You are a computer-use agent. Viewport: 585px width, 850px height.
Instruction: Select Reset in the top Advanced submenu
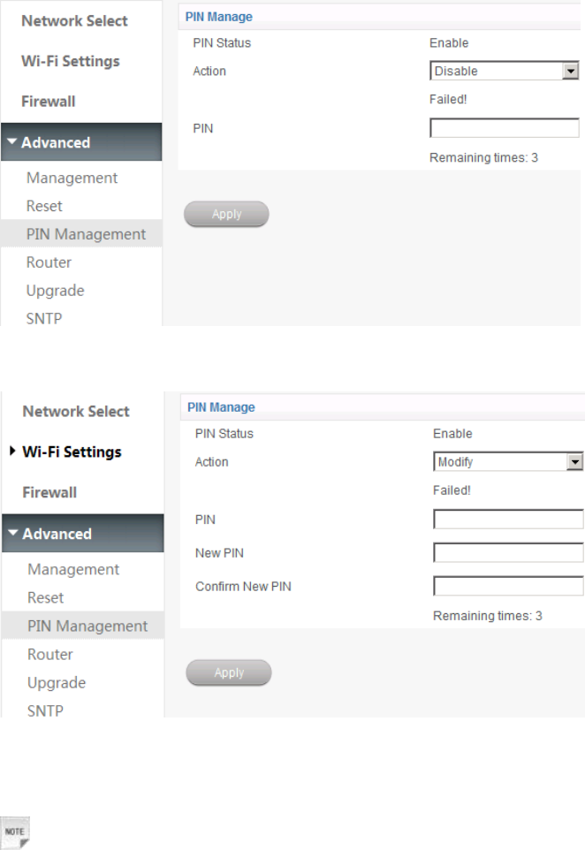(44, 206)
